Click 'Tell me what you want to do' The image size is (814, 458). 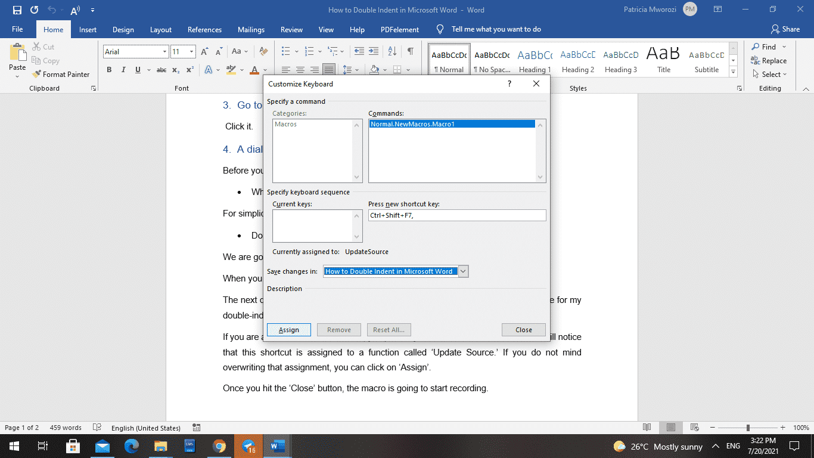tap(496, 29)
